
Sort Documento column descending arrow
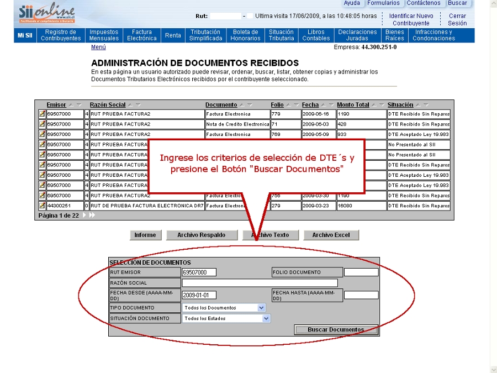(x=250, y=104)
